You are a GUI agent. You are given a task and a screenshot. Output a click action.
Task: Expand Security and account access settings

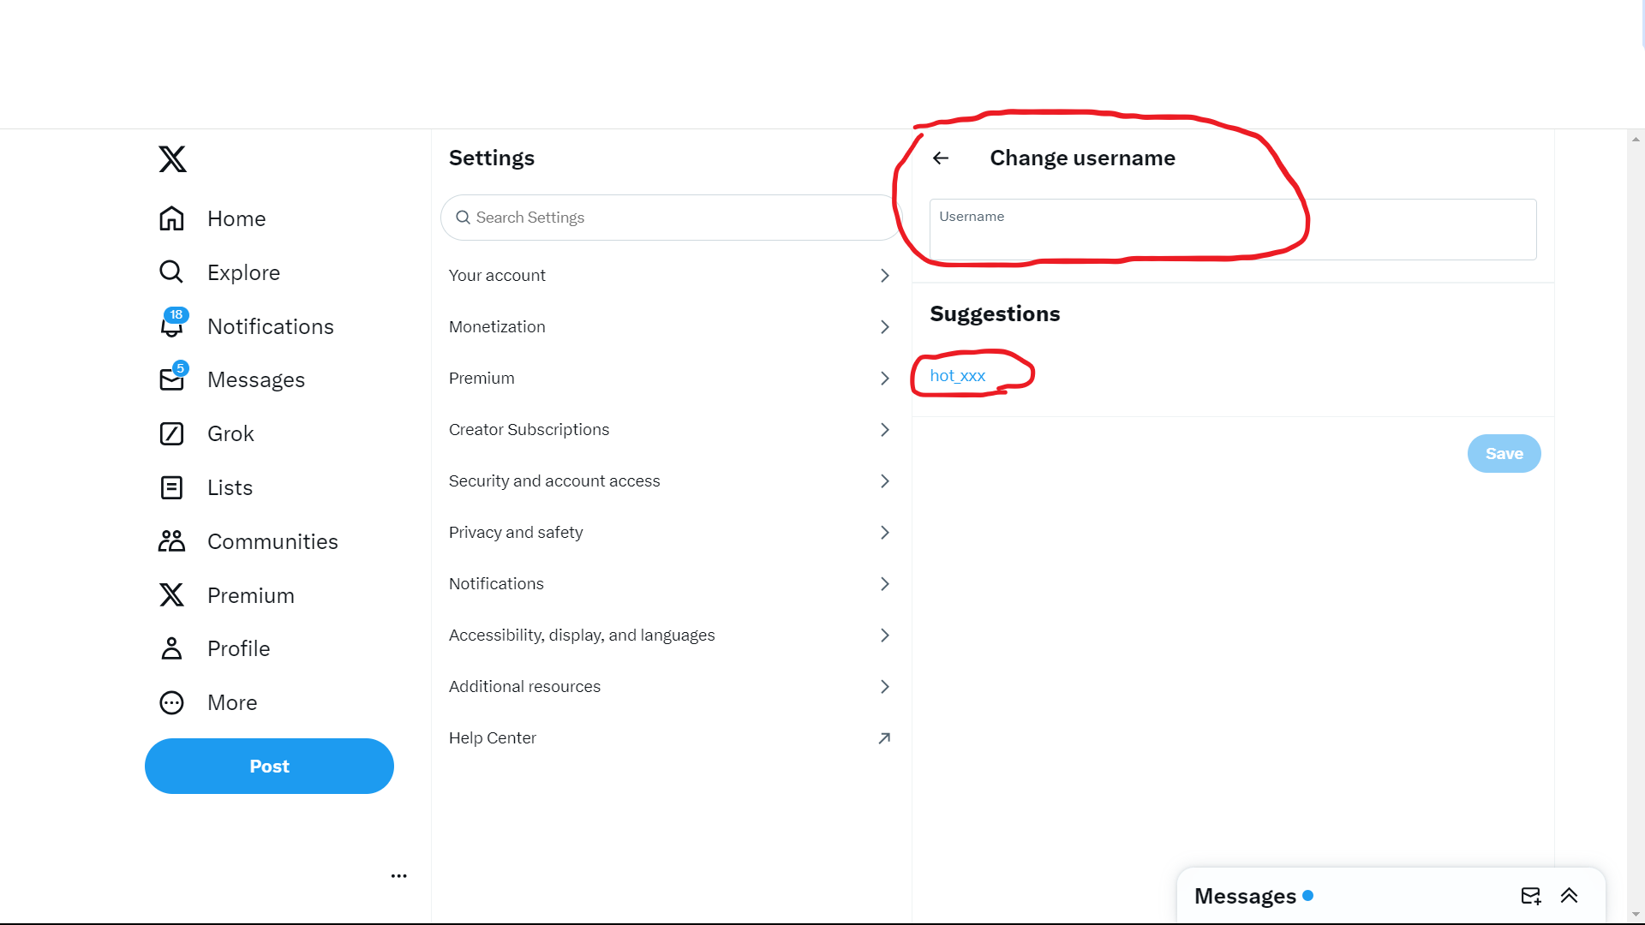pyautogui.click(x=670, y=480)
